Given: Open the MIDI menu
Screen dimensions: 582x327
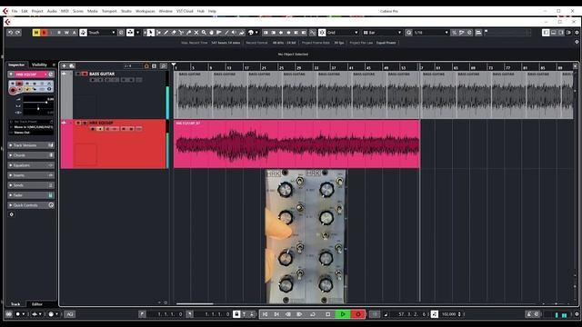Looking at the screenshot, I should click(65, 11).
